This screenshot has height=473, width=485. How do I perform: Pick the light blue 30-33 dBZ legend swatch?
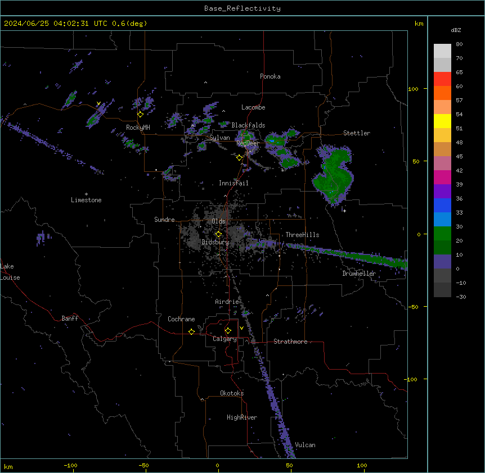442,220
